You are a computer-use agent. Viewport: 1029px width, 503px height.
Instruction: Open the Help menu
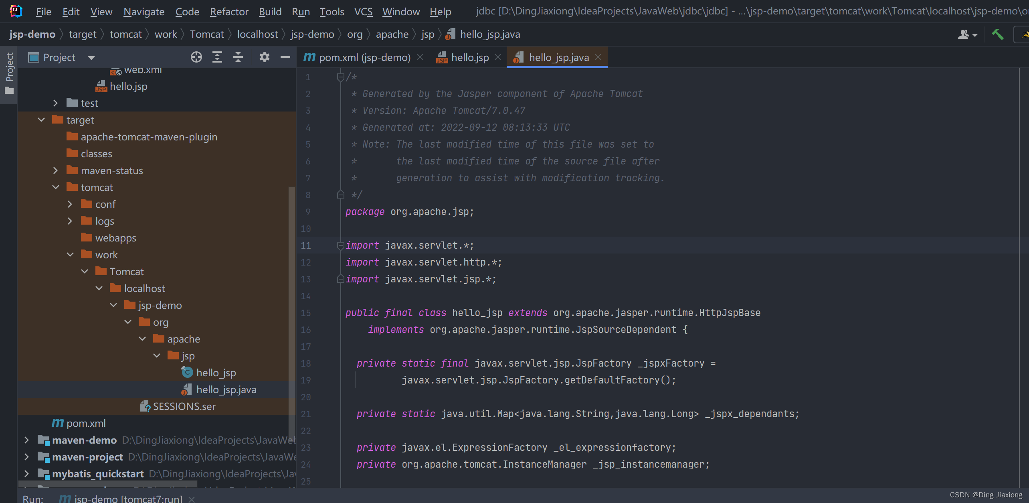(440, 12)
